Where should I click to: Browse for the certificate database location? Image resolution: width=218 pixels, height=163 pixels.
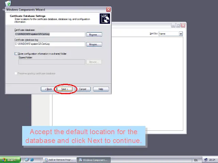click(x=94, y=35)
